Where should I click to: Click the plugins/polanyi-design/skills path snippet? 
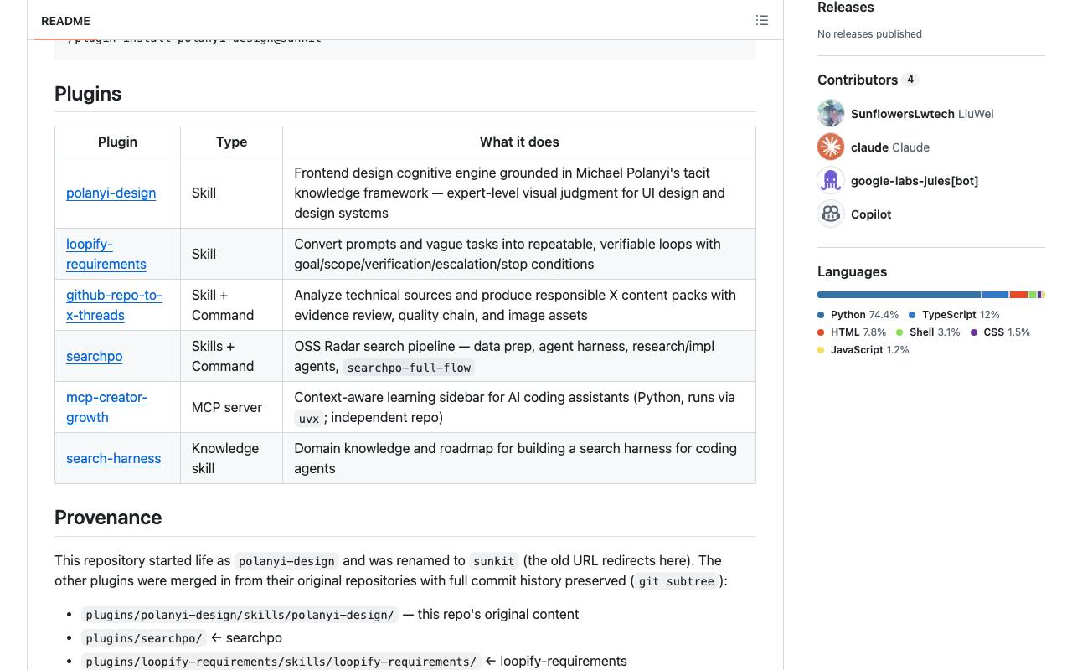point(240,615)
